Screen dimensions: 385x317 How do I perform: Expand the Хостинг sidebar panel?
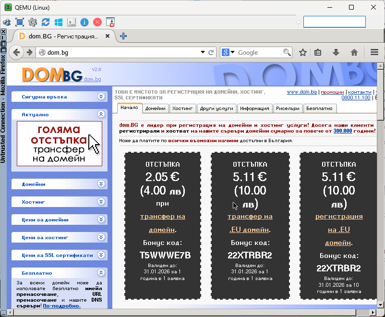[x=101, y=202]
